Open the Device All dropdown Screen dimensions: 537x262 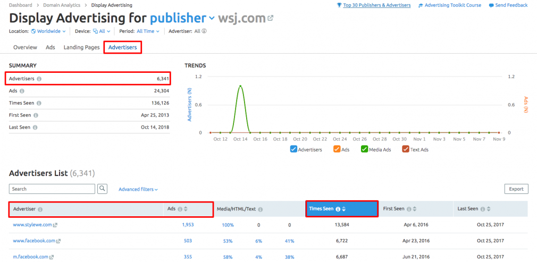pos(102,31)
